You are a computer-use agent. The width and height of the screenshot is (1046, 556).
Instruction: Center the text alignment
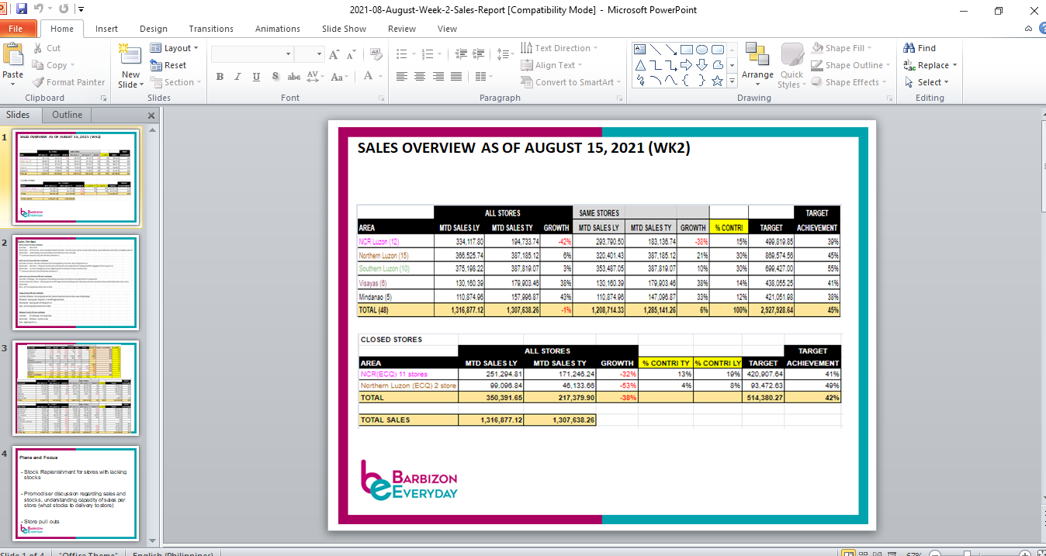420,77
